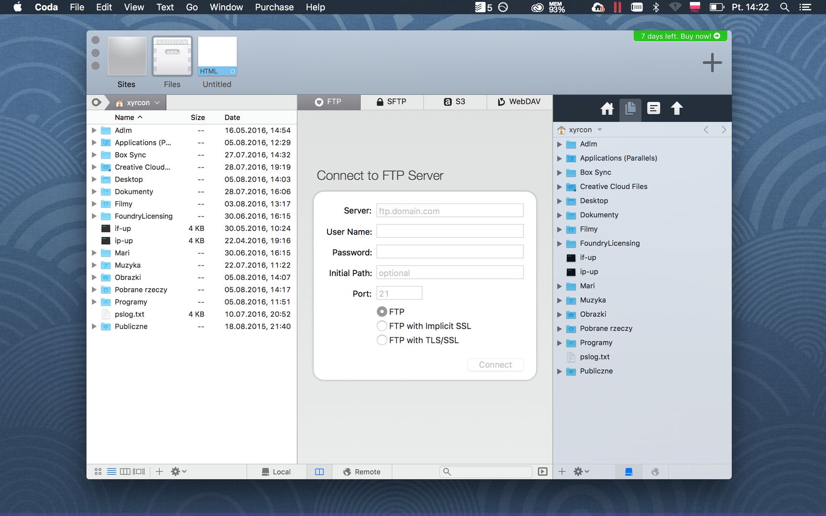Click the Home icon in the right sidebar
826x516 pixels.
coord(607,108)
